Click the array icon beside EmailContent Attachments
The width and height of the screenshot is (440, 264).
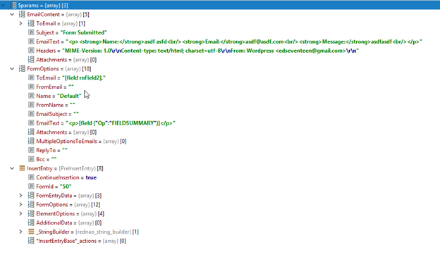[31, 60]
